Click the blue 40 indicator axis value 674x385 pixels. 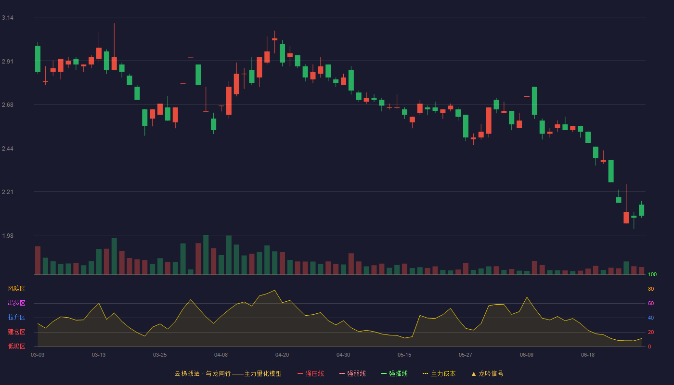(x=651, y=318)
